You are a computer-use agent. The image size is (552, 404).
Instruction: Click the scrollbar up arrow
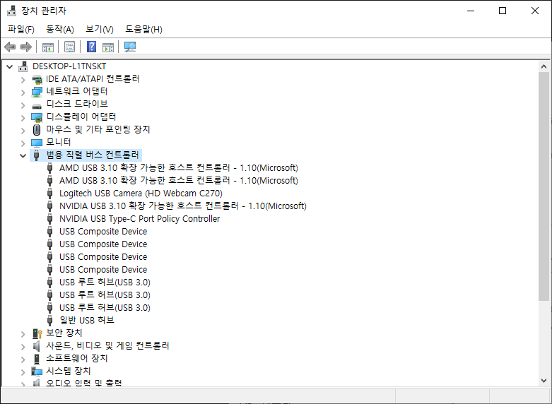pyautogui.click(x=544, y=66)
